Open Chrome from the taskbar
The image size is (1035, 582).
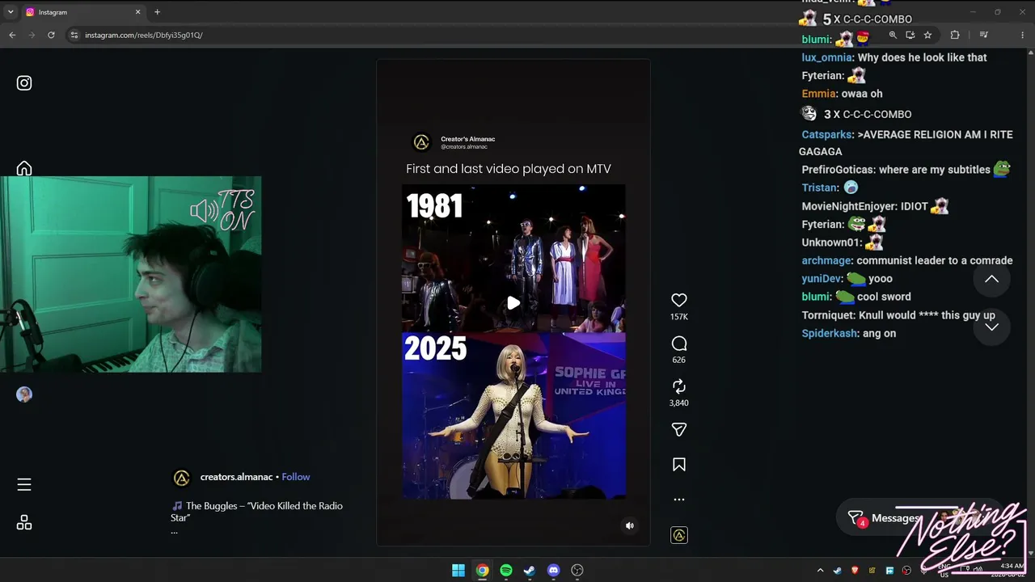482,571
